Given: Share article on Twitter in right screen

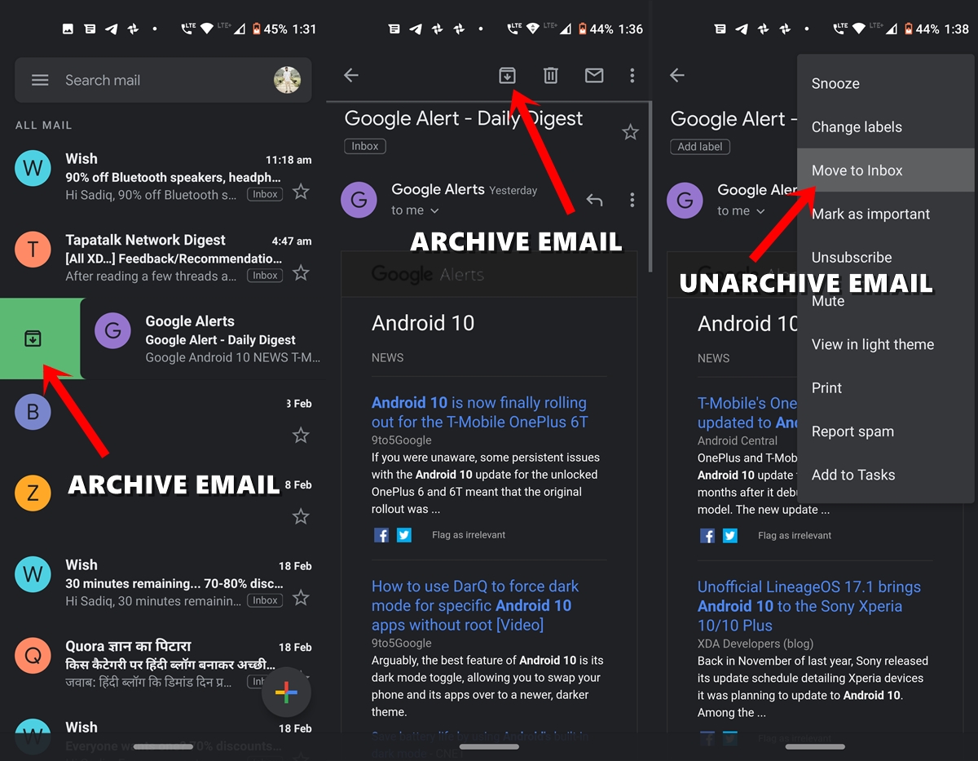Looking at the screenshot, I should tap(730, 535).
